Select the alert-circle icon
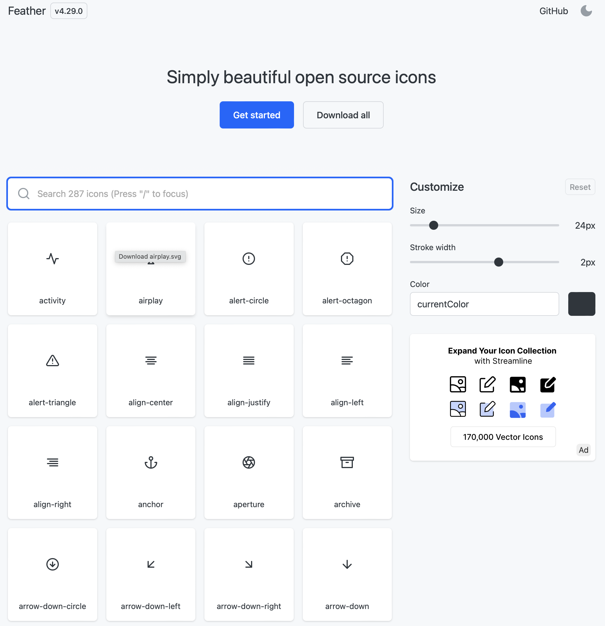 point(249,269)
